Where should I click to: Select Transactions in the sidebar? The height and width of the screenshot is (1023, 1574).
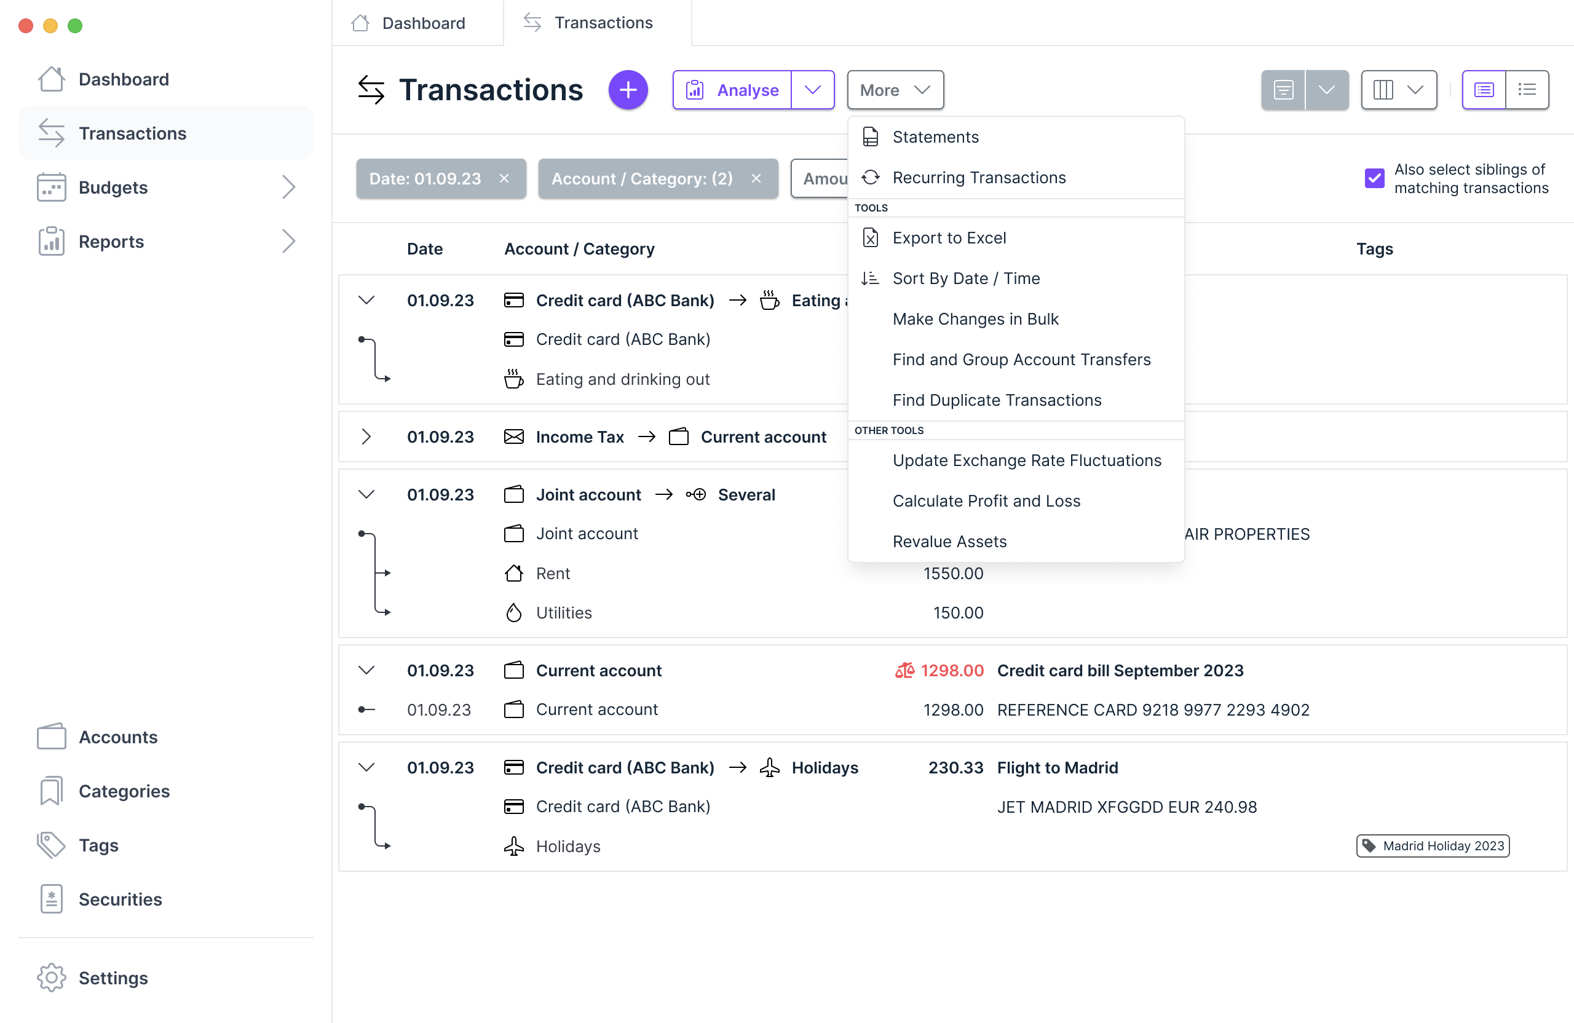pyautogui.click(x=132, y=133)
